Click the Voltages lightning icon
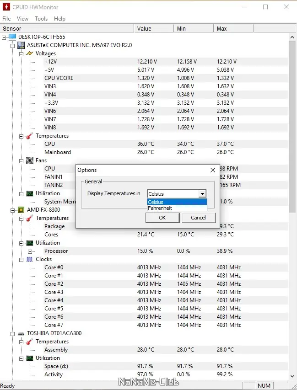 30,53
